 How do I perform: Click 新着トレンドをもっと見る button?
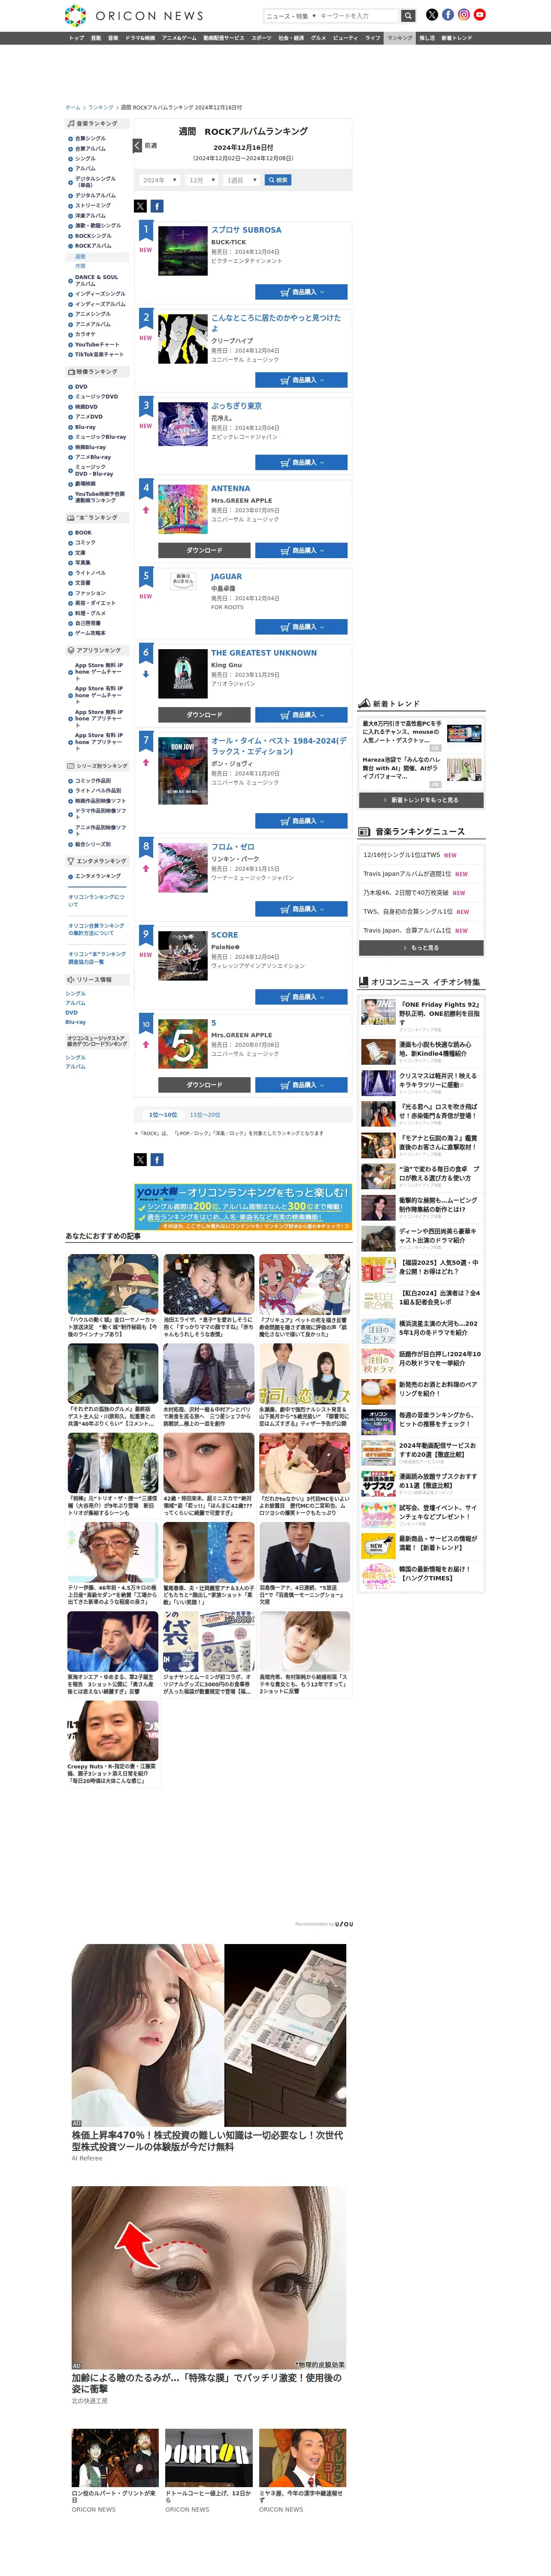[421, 800]
